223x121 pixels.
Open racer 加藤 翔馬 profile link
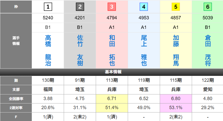pos(176,51)
